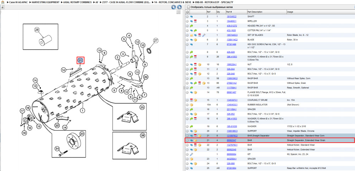The image size is (355, 171).
Task: Click green arrow in part 426-828 row
Action: coord(191,52)
